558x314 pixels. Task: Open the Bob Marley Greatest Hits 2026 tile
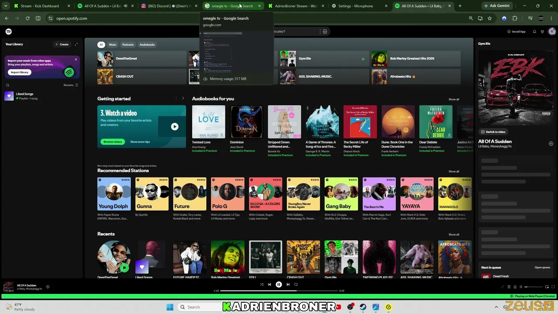tap(416, 58)
